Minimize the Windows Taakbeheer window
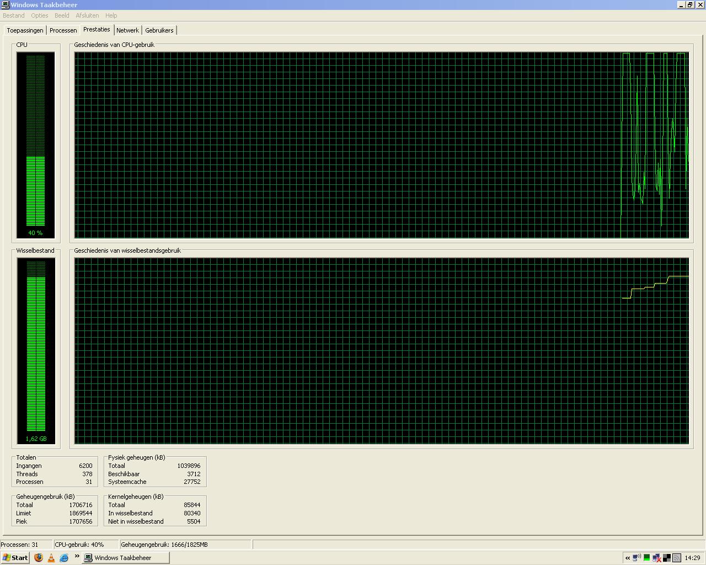This screenshot has width=706, height=565. 681,4
